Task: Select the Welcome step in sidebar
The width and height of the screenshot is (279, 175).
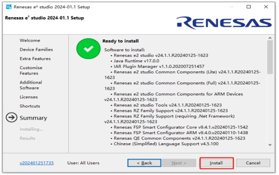Action: [x=30, y=41]
